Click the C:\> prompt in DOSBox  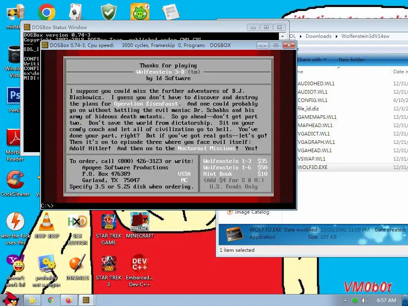47,206
